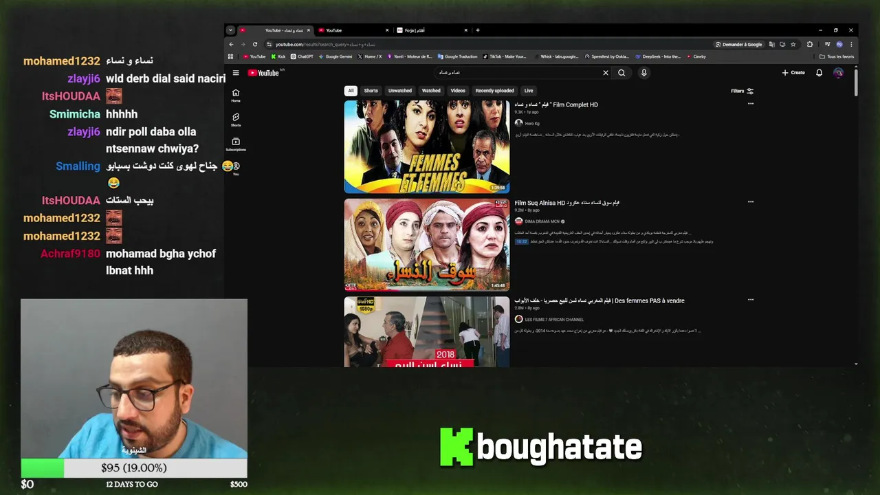Open the YouTube guide hamburger menu
Image resolution: width=880 pixels, height=495 pixels.
236,73
